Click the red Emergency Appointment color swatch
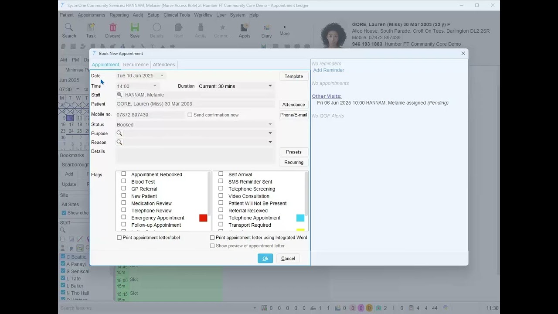 point(203,218)
